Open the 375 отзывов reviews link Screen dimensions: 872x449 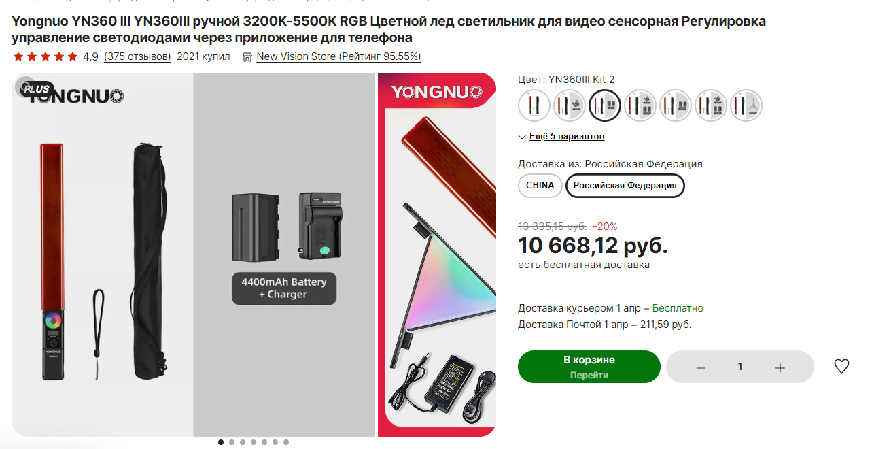pos(137,56)
